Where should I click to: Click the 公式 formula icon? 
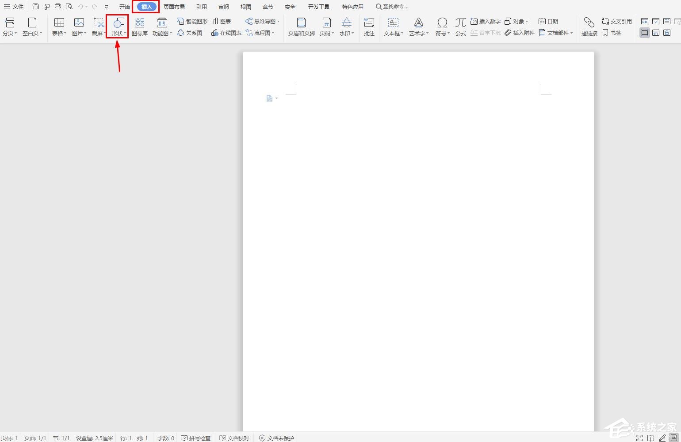pyautogui.click(x=460, y=26)
